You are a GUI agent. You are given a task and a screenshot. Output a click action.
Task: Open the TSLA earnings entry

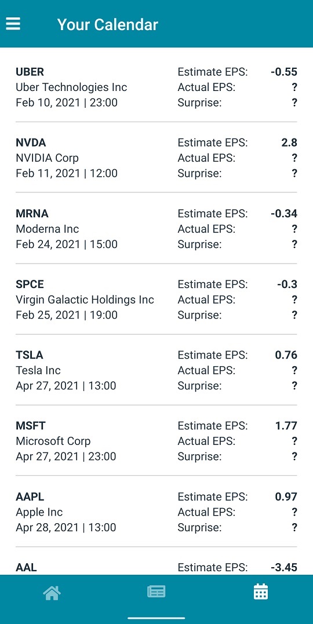click(x=156, y=370)
